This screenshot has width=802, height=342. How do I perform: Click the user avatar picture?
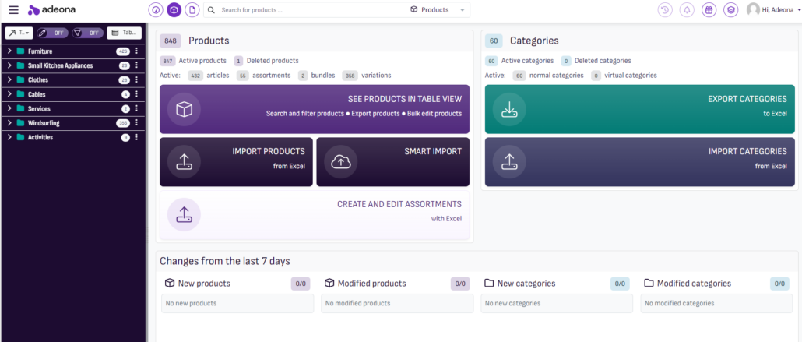753,9
